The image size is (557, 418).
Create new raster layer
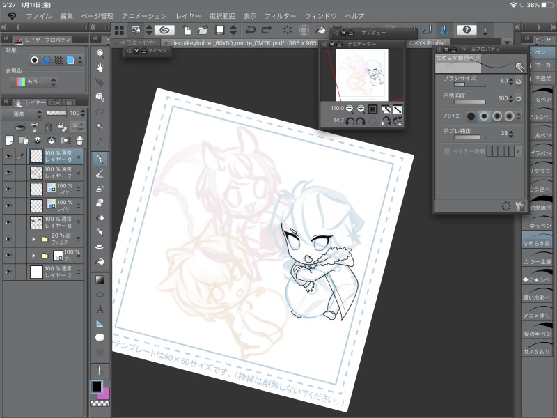tap(10, 141)
